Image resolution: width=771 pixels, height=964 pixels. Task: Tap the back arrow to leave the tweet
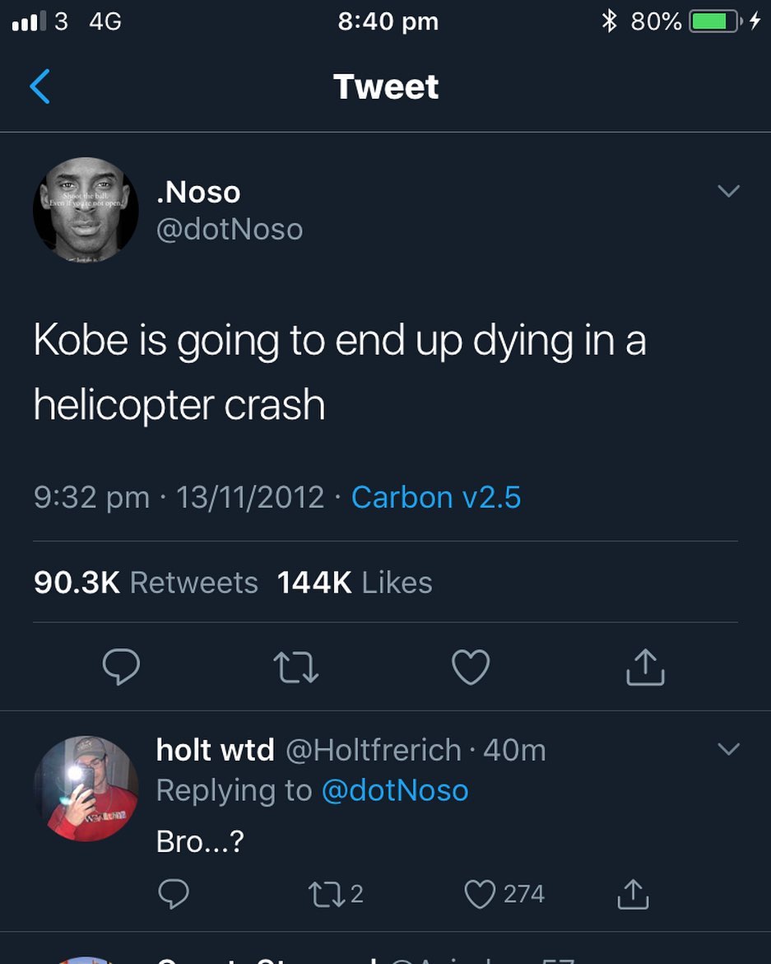(x=39, y=86)
